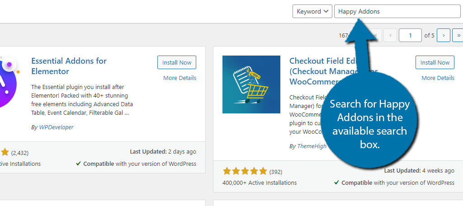Click the current page number field

pyautogui.click(x=410, y=35)
